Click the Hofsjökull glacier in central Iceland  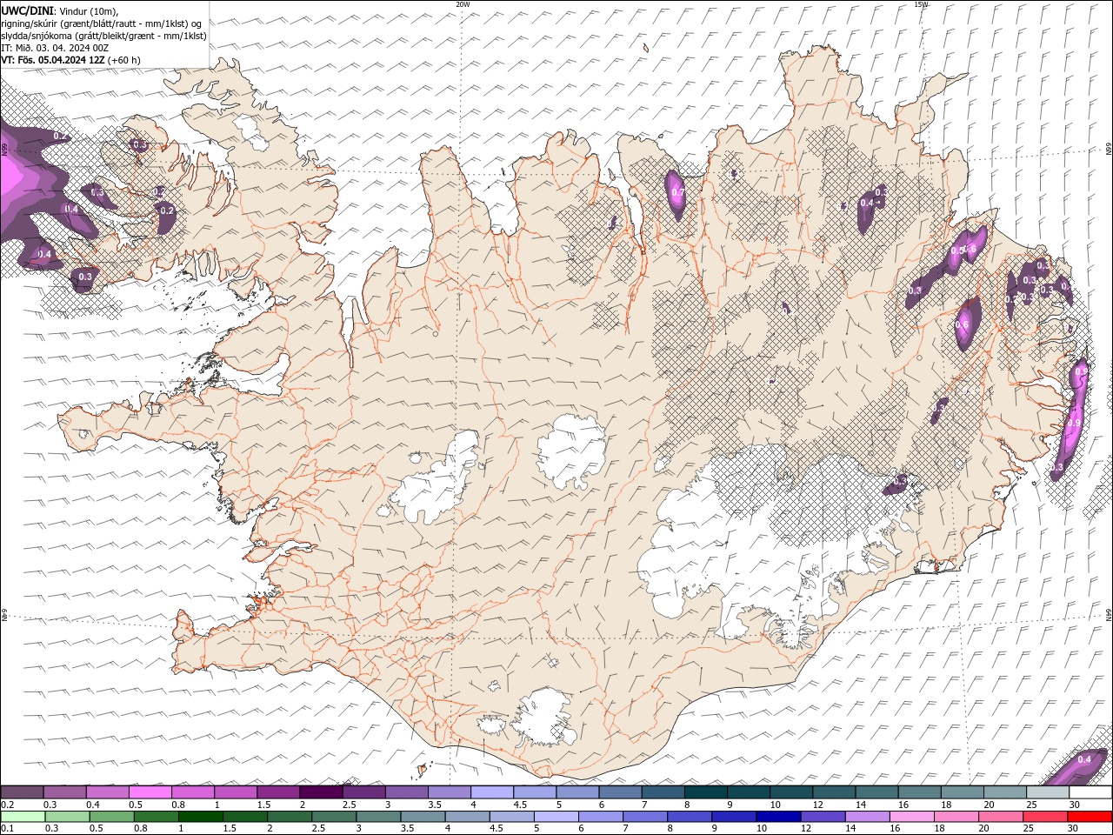(572, 452)
